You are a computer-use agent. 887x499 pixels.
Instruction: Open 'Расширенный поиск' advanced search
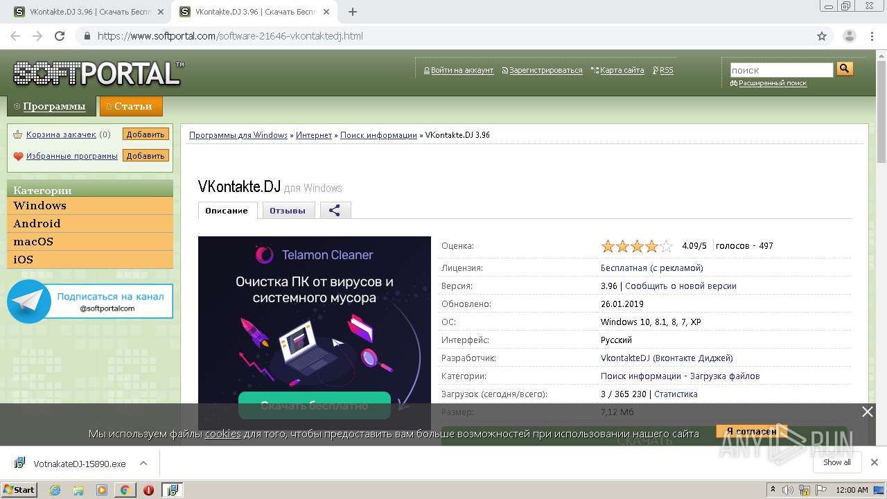(773, 83)
